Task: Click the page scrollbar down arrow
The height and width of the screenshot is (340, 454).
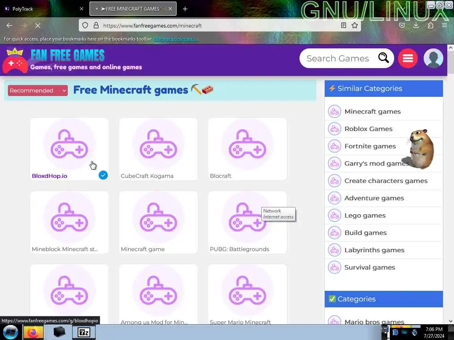Action: coord(450,321)
